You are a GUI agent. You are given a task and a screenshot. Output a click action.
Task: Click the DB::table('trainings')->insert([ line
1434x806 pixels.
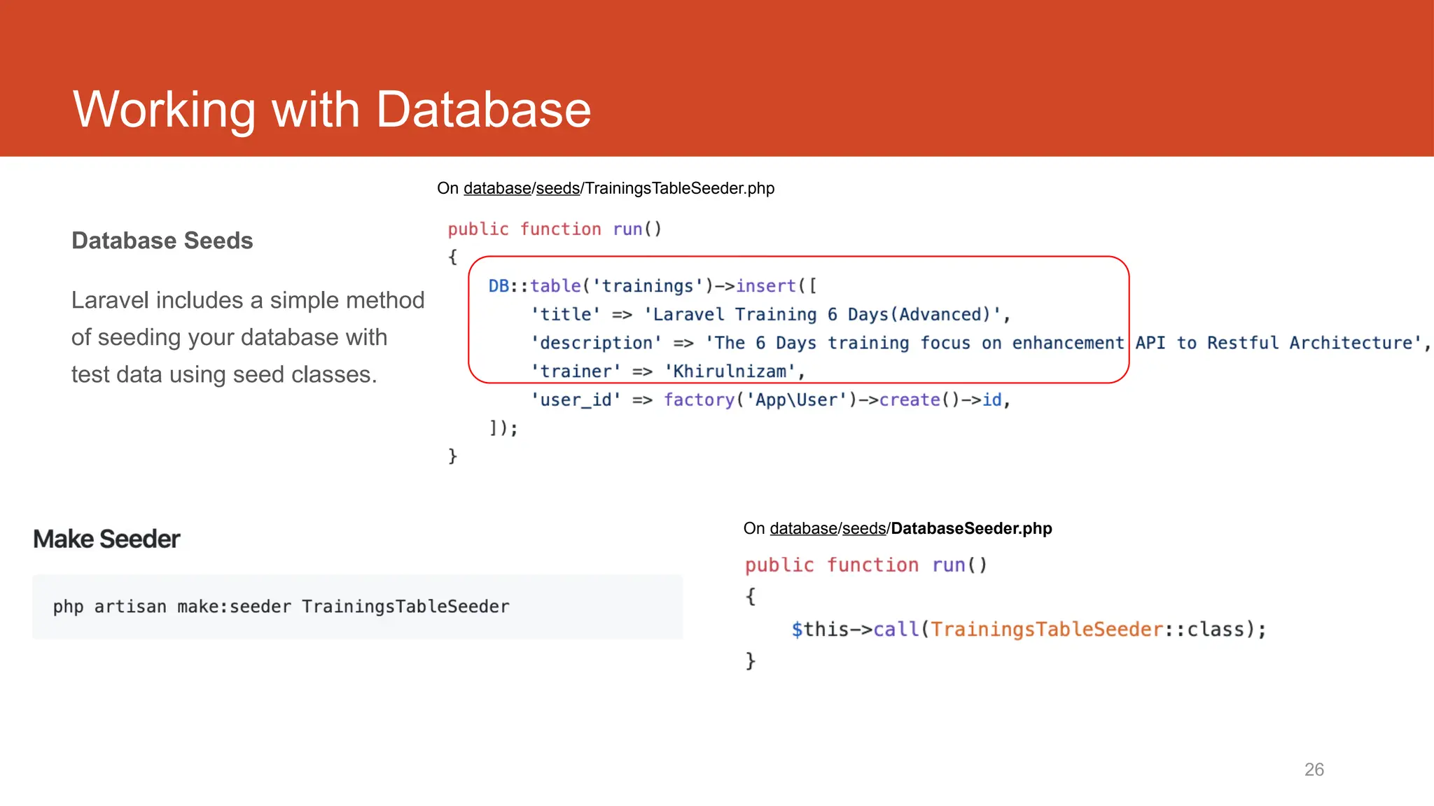coord(653,285)
